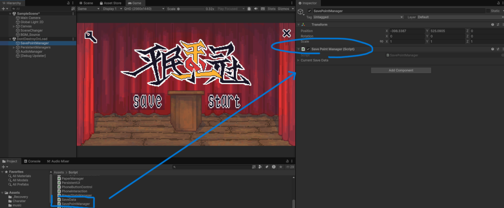Image resolution: width=504 pixels, height=208 pixels.
Task: Open the Display 1 dropdown
Action: [112, 9]
